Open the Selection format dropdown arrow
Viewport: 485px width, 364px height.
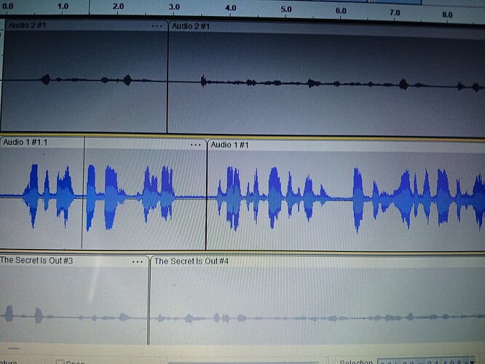(x=480, y=362)
